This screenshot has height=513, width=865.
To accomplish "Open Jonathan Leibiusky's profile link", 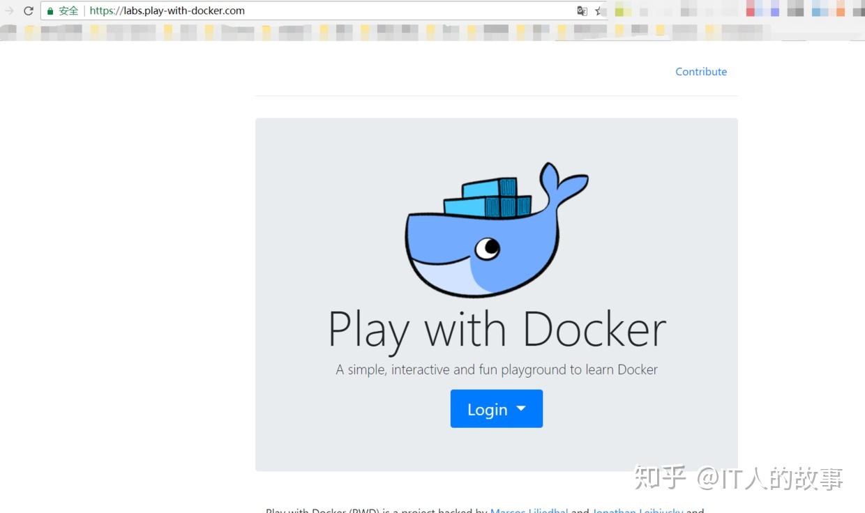I will [638, 510].
